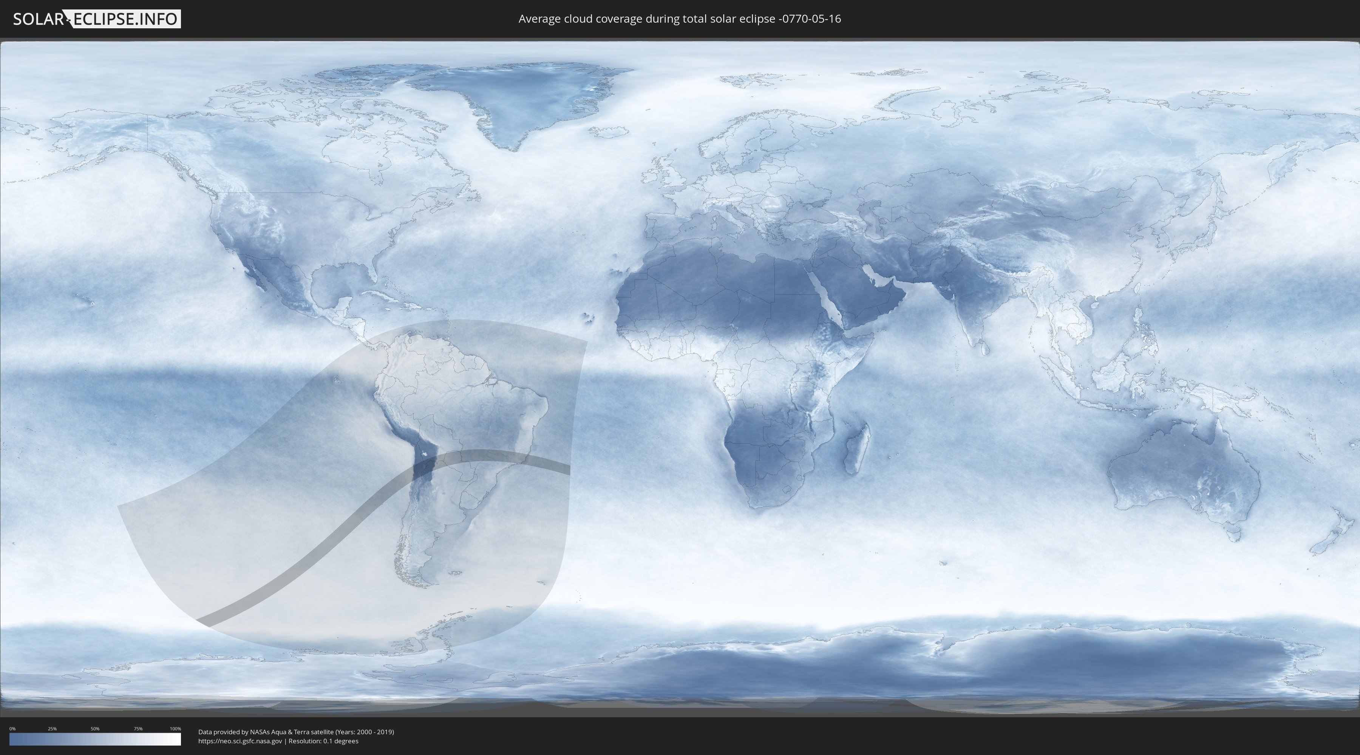Click the 100% legend label
Screen dimensions: 1360x755
coord(175,729)
